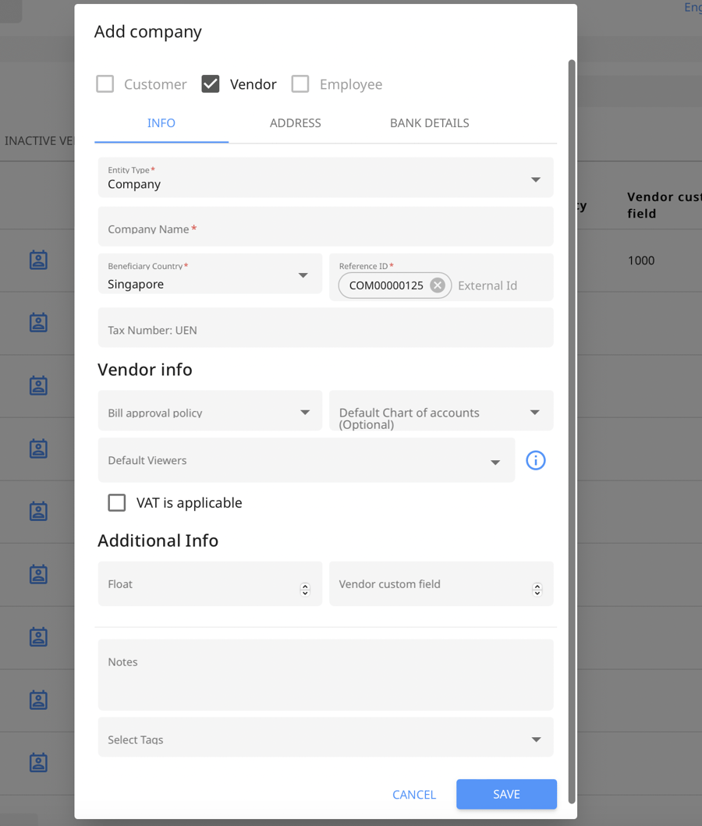Open the Beneficiary Country dropdown
This screenshot has height=826, width=702.
tap(303, 274)
